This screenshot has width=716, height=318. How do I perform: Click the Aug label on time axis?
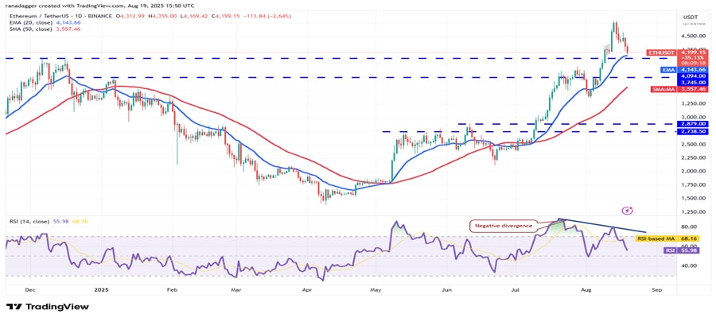(585, 289)
